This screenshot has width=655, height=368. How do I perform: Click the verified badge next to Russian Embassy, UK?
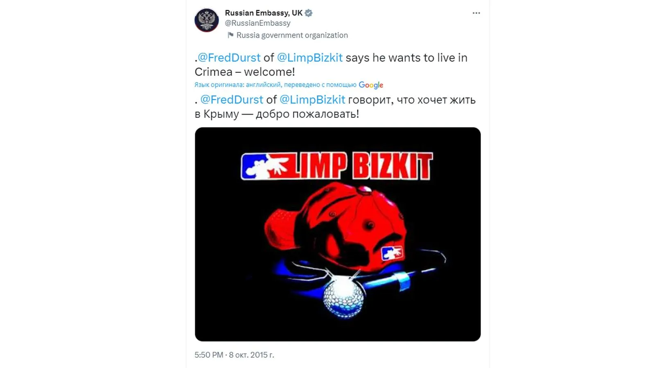(309, 13)
